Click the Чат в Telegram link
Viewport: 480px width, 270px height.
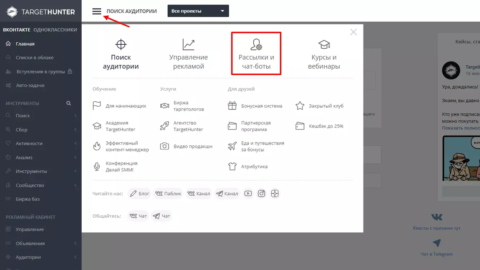coord(437,254)
